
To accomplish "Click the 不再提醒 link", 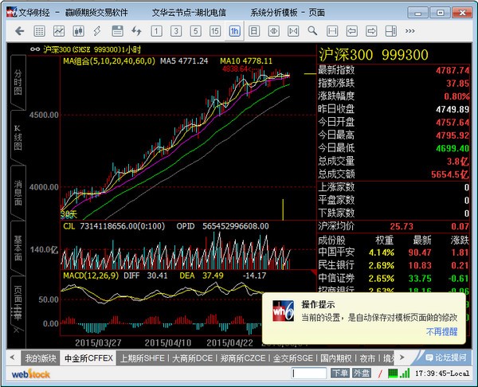I will coord(441,330).
